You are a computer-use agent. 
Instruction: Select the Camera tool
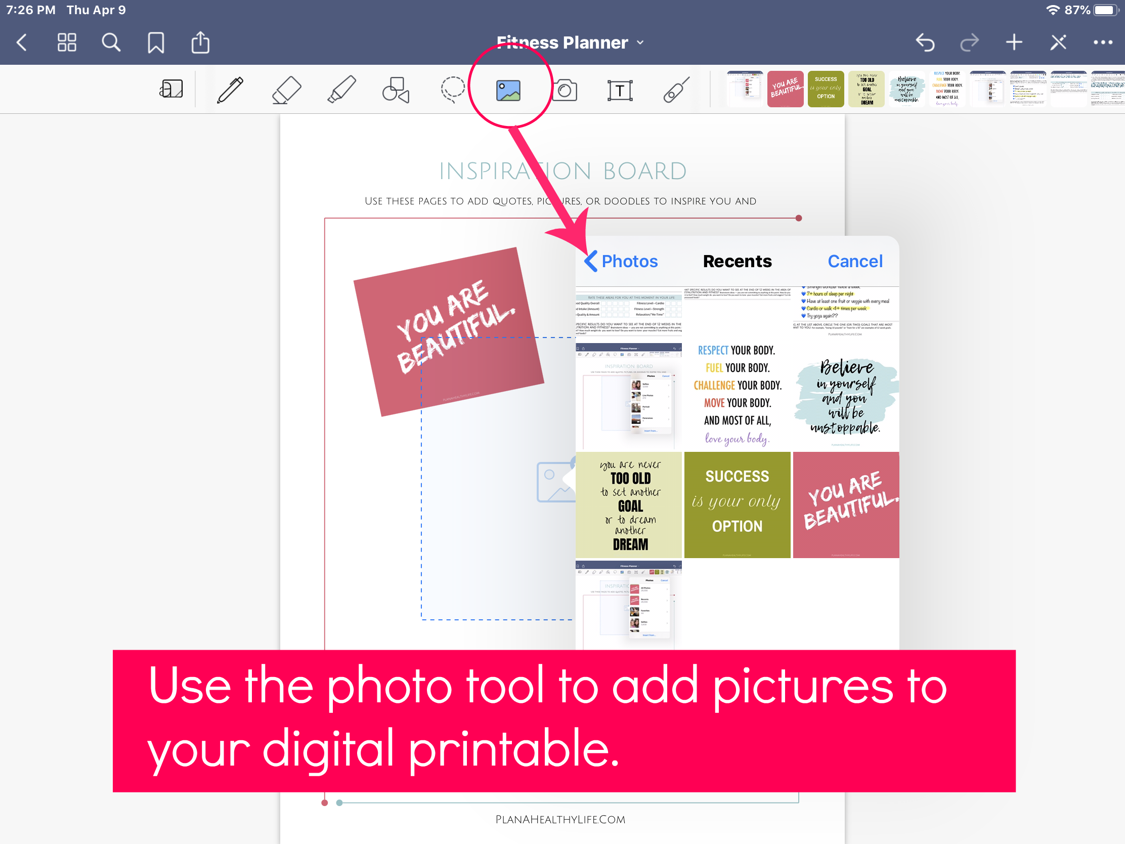pyautogui.click(x=564, y=91)
